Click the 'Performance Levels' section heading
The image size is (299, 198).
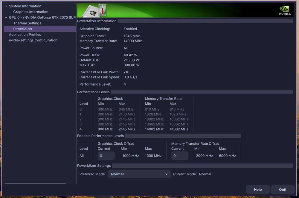[x=93, y=92]
